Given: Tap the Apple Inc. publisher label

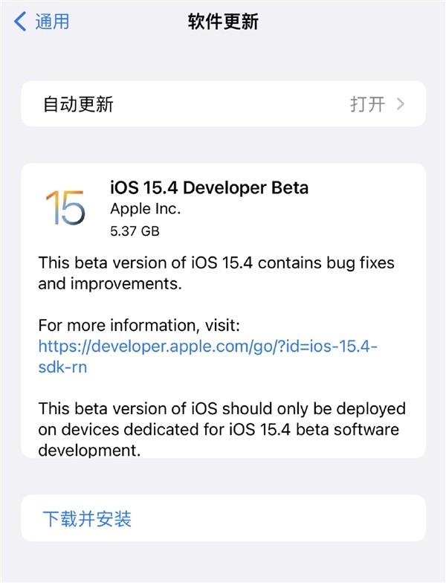Looking at the screenshot, I should tap(146, 209).
